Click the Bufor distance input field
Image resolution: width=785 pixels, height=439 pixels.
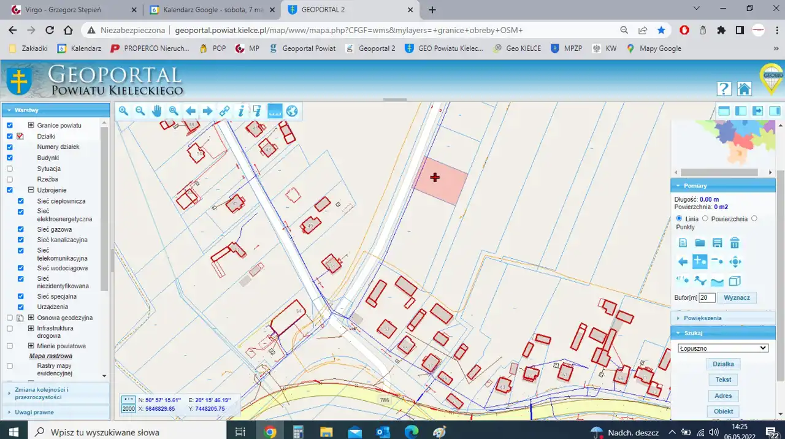pyautogui.click(x=706, y=297)
